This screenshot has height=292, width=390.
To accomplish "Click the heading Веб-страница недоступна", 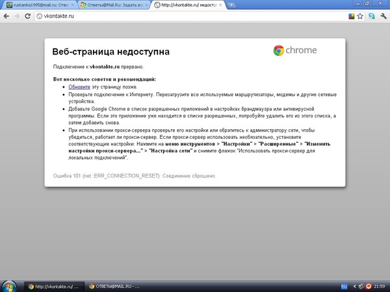I will [x=111, y=52].
